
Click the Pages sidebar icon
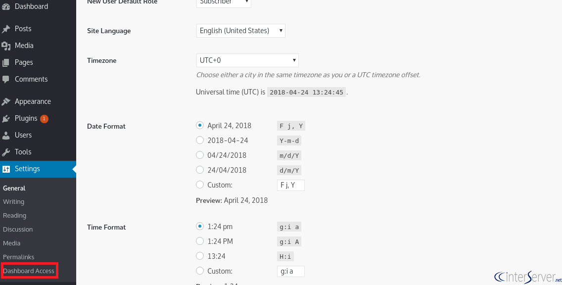coord(6,63)
